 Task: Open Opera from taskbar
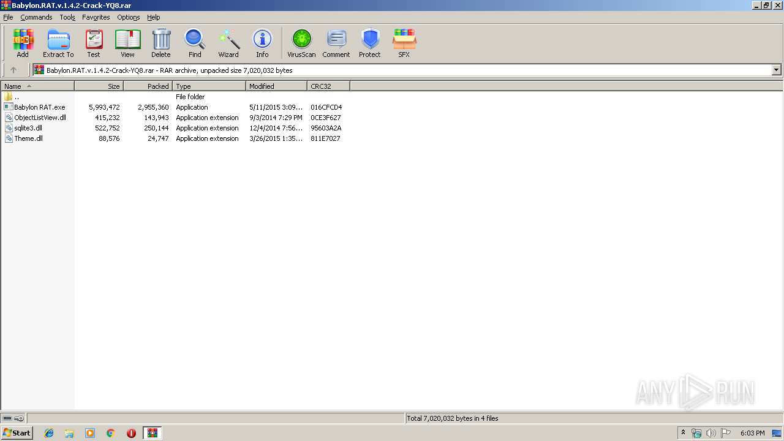pyautogui.click(x=131, y=433)
